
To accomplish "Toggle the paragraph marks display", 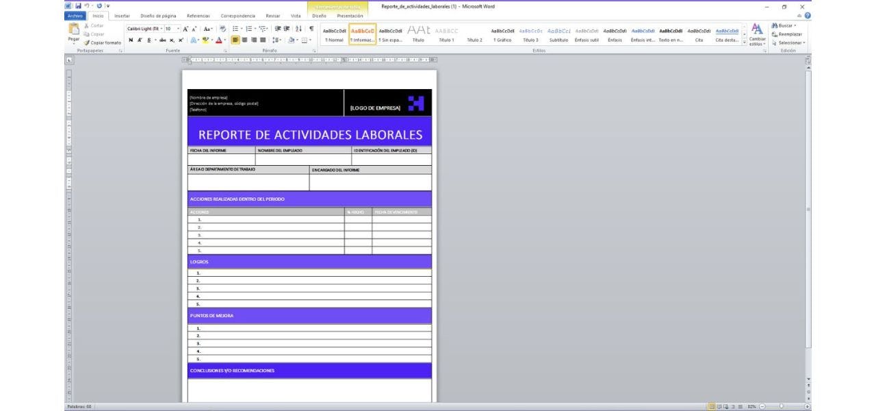I will click(x=310, y=29).
